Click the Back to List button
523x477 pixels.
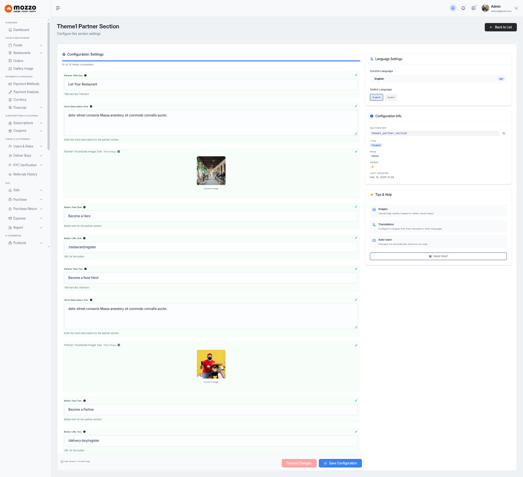[x=500, y=27]
